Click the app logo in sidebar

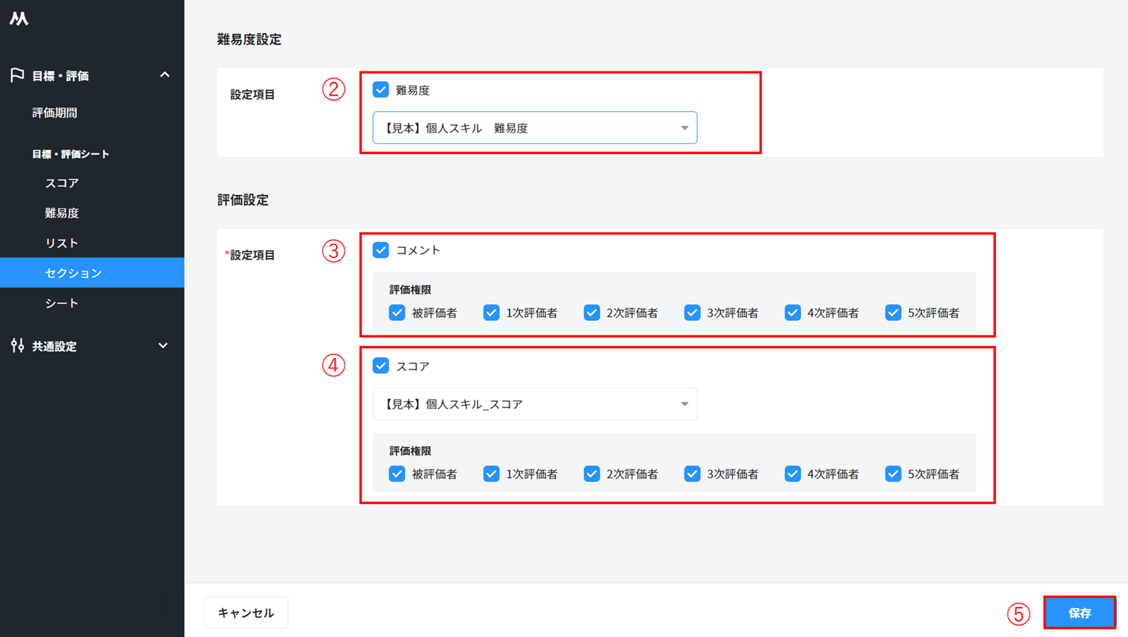[19, 19]
